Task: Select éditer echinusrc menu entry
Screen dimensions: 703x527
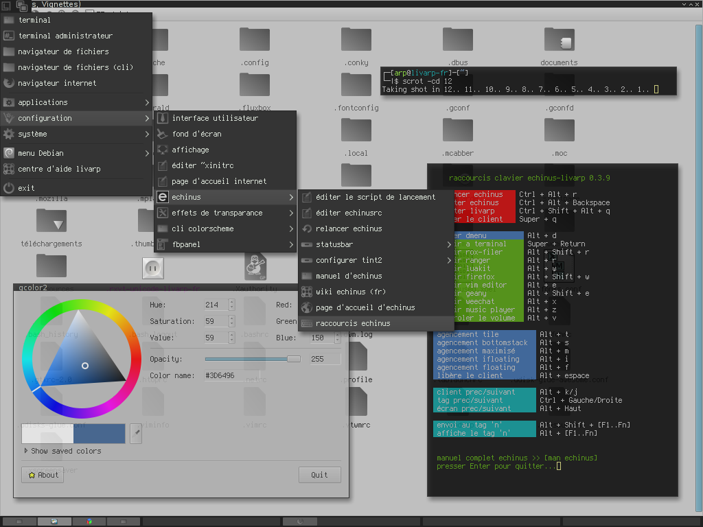Action: [x=376, y=213]
